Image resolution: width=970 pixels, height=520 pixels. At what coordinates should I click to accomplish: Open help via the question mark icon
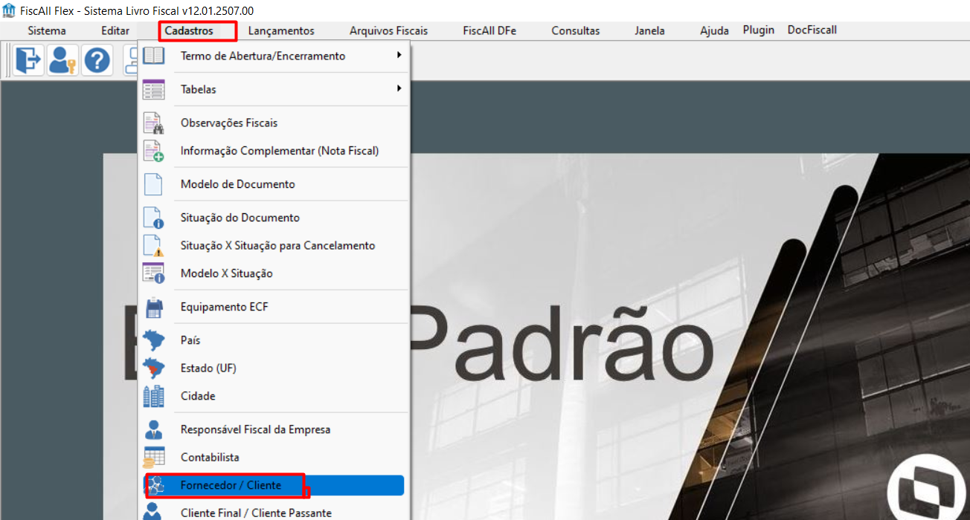(x=97, y=59)
